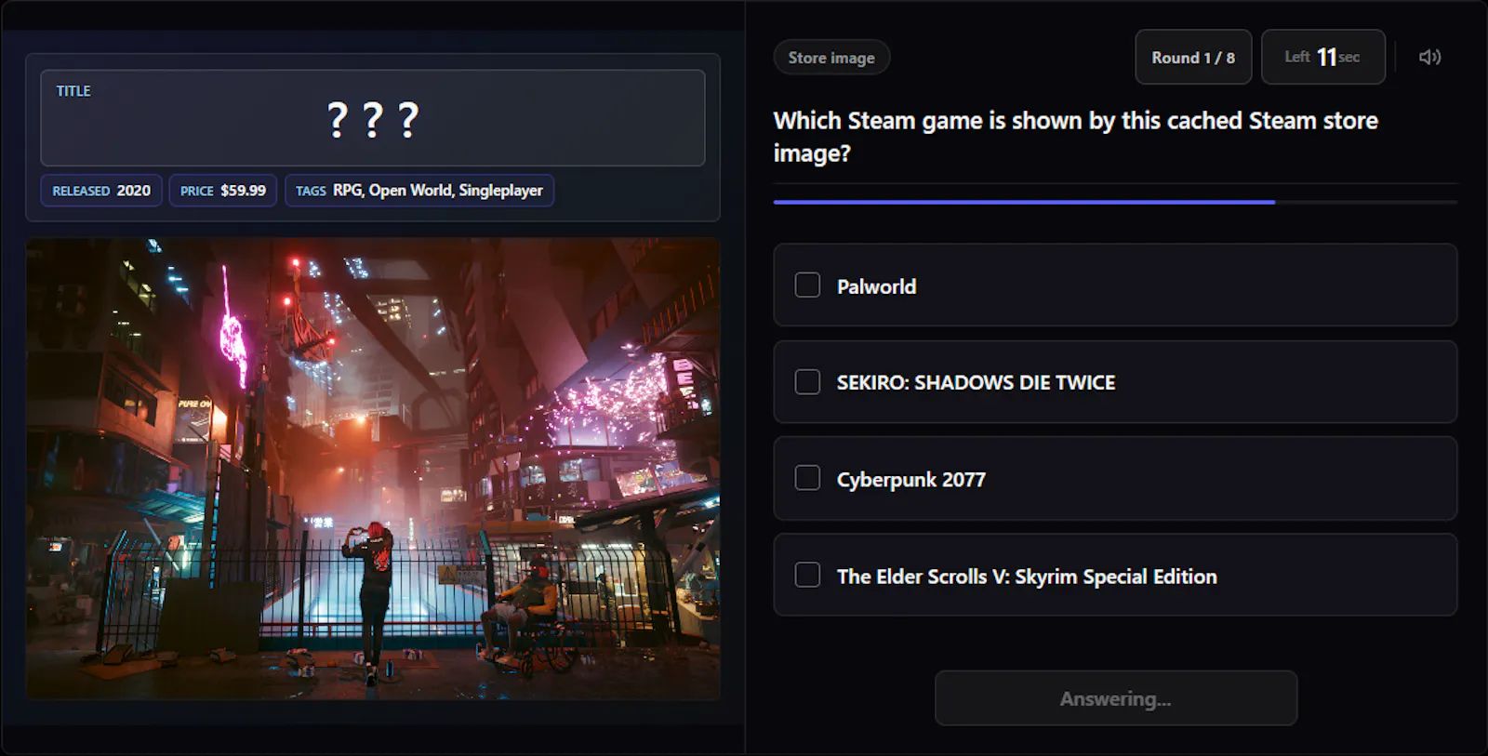Click the question text about Steam game

(x=1075, y=137)
